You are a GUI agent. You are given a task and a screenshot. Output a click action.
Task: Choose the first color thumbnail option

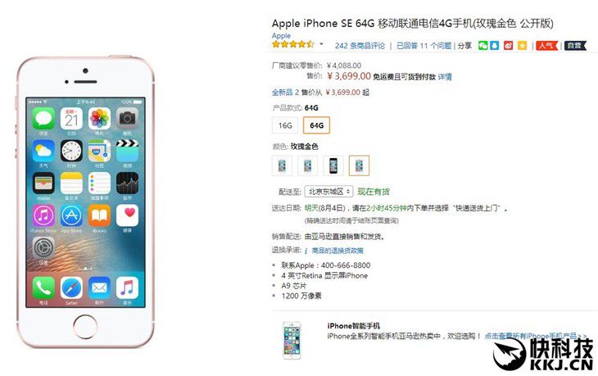click(282, 165)
